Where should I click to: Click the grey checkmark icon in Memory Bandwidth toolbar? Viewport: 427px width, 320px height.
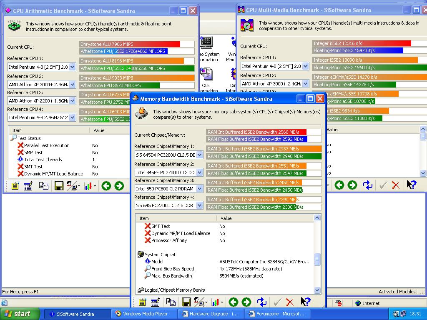pos(277,302)
